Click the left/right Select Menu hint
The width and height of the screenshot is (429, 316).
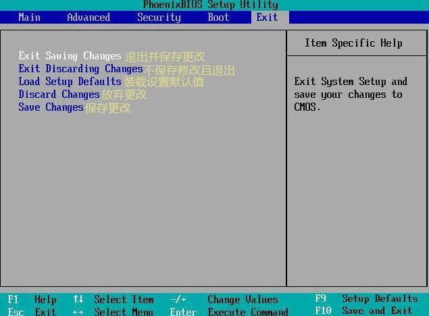(113, 312)
